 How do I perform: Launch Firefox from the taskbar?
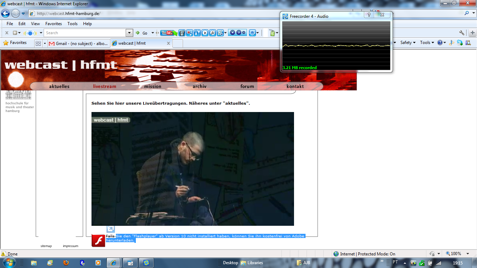tap(66, 263)
